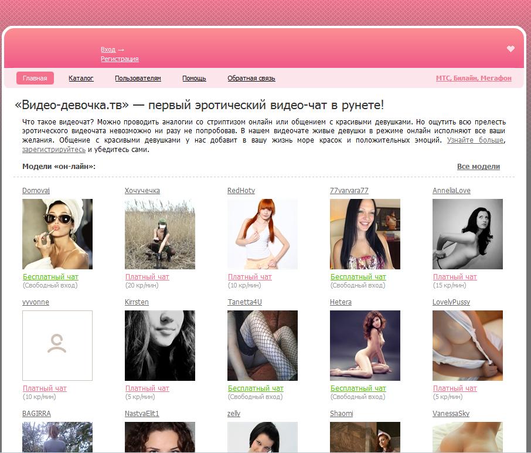Click the RedHoty thumbnail photo
The height and width of the screenshot is (453, 531).
263,234
